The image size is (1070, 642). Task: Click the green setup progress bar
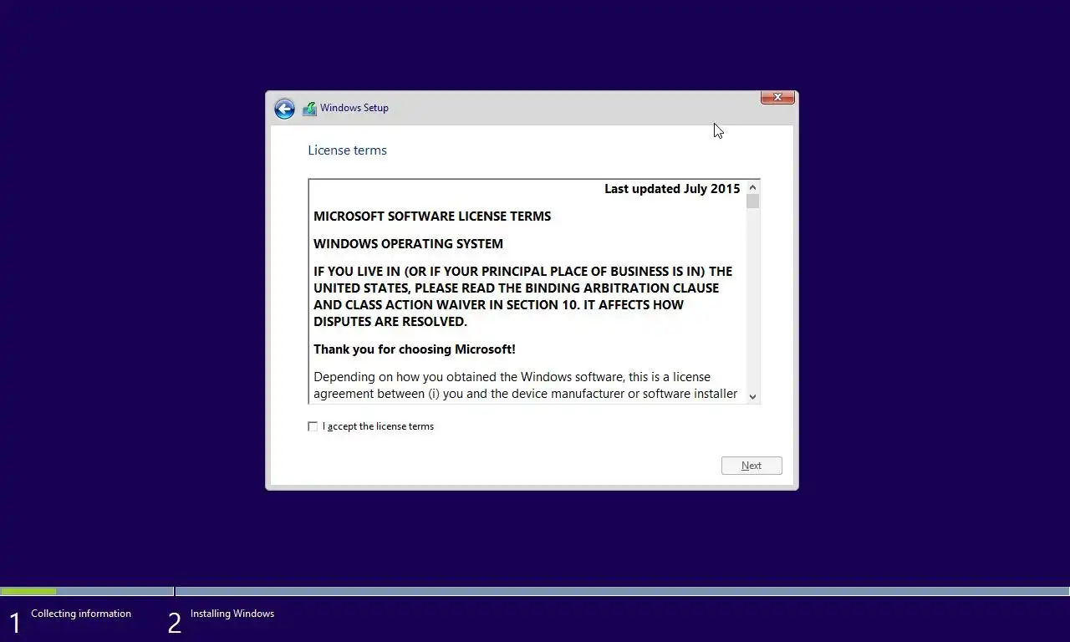pyautogui.click(x=29, y=591)
